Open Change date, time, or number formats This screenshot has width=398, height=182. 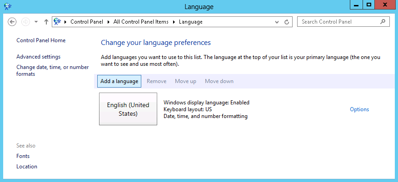tap(52, 70)
